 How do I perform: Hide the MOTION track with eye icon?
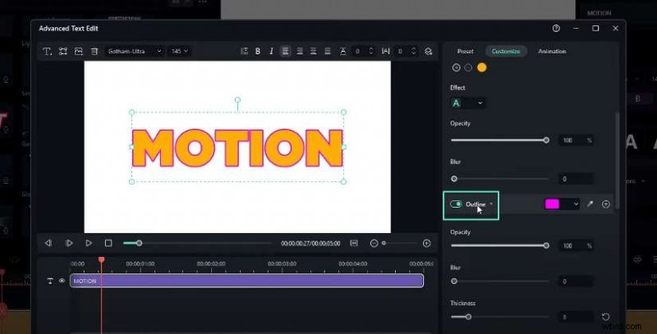point(62,281)
